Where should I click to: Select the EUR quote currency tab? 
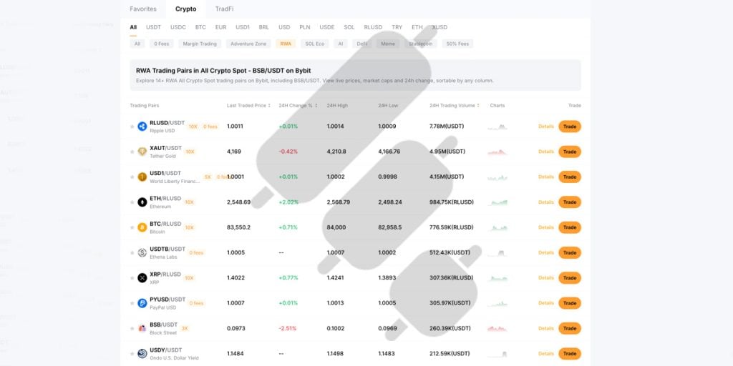pos(220,28)
